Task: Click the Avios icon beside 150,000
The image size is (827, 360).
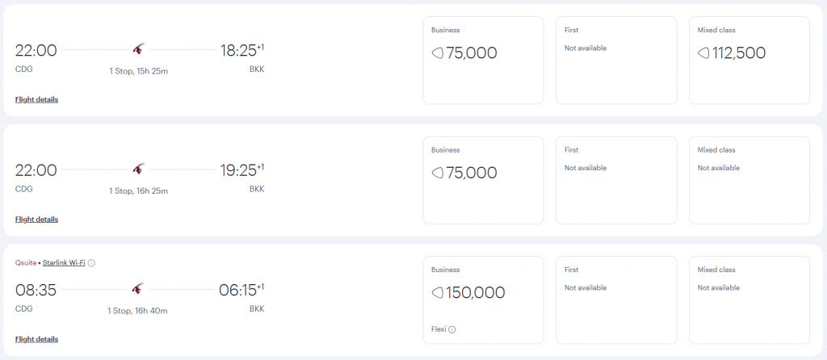Action: click(x=437, y=292)
